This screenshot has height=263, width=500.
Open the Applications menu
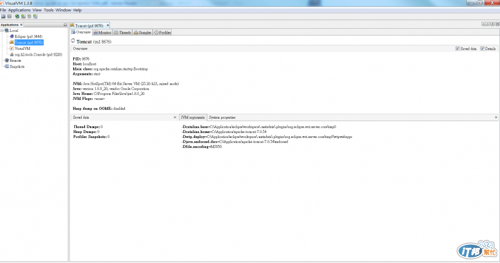(19, 10)
